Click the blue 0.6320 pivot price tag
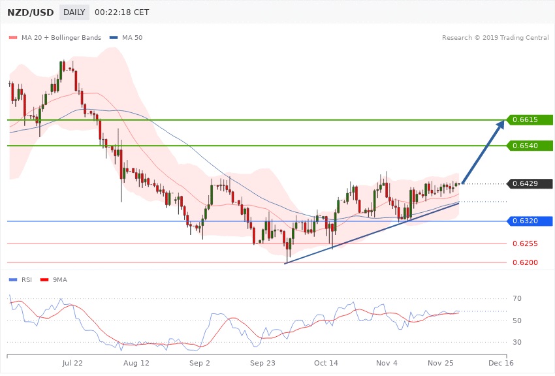Screen dimensions: 555x376 pyautogui.click(x=530, y=221)
